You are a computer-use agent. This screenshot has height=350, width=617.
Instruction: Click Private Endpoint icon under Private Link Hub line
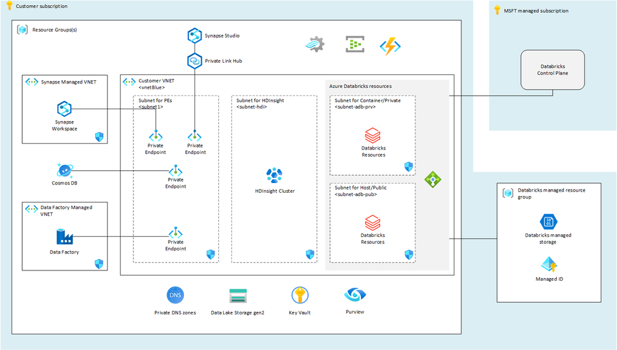pyautogui.click(x=194, y=137)
